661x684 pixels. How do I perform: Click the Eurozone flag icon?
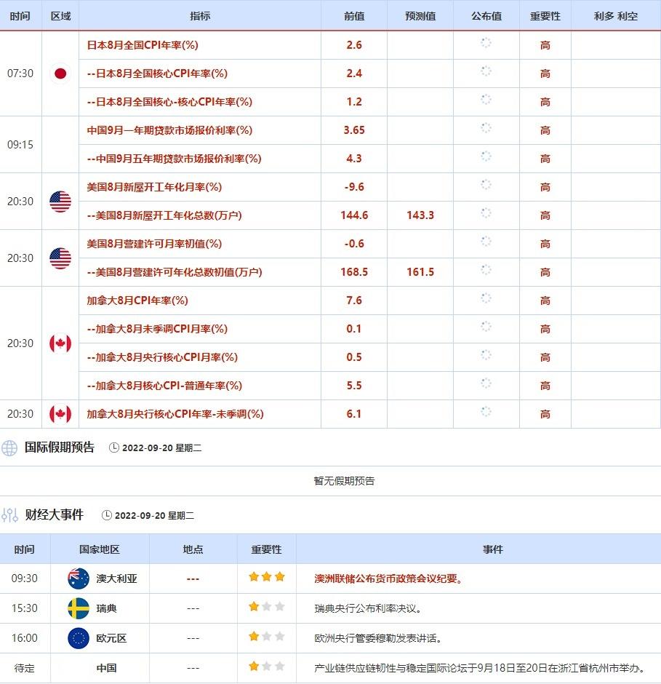(x=79, y=638)
